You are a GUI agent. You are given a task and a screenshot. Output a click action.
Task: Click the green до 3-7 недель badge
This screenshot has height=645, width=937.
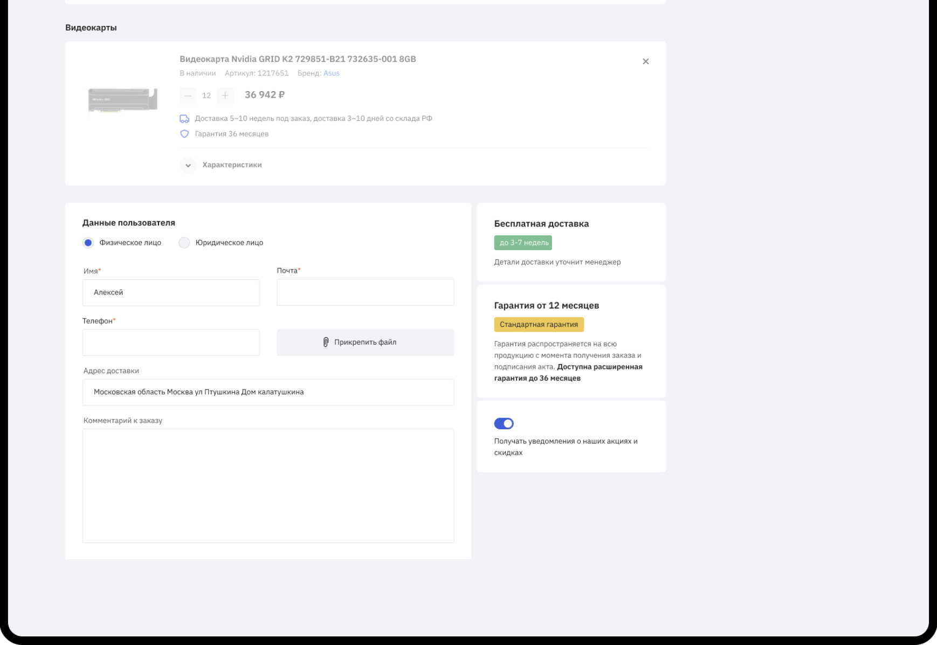(523, 243)
